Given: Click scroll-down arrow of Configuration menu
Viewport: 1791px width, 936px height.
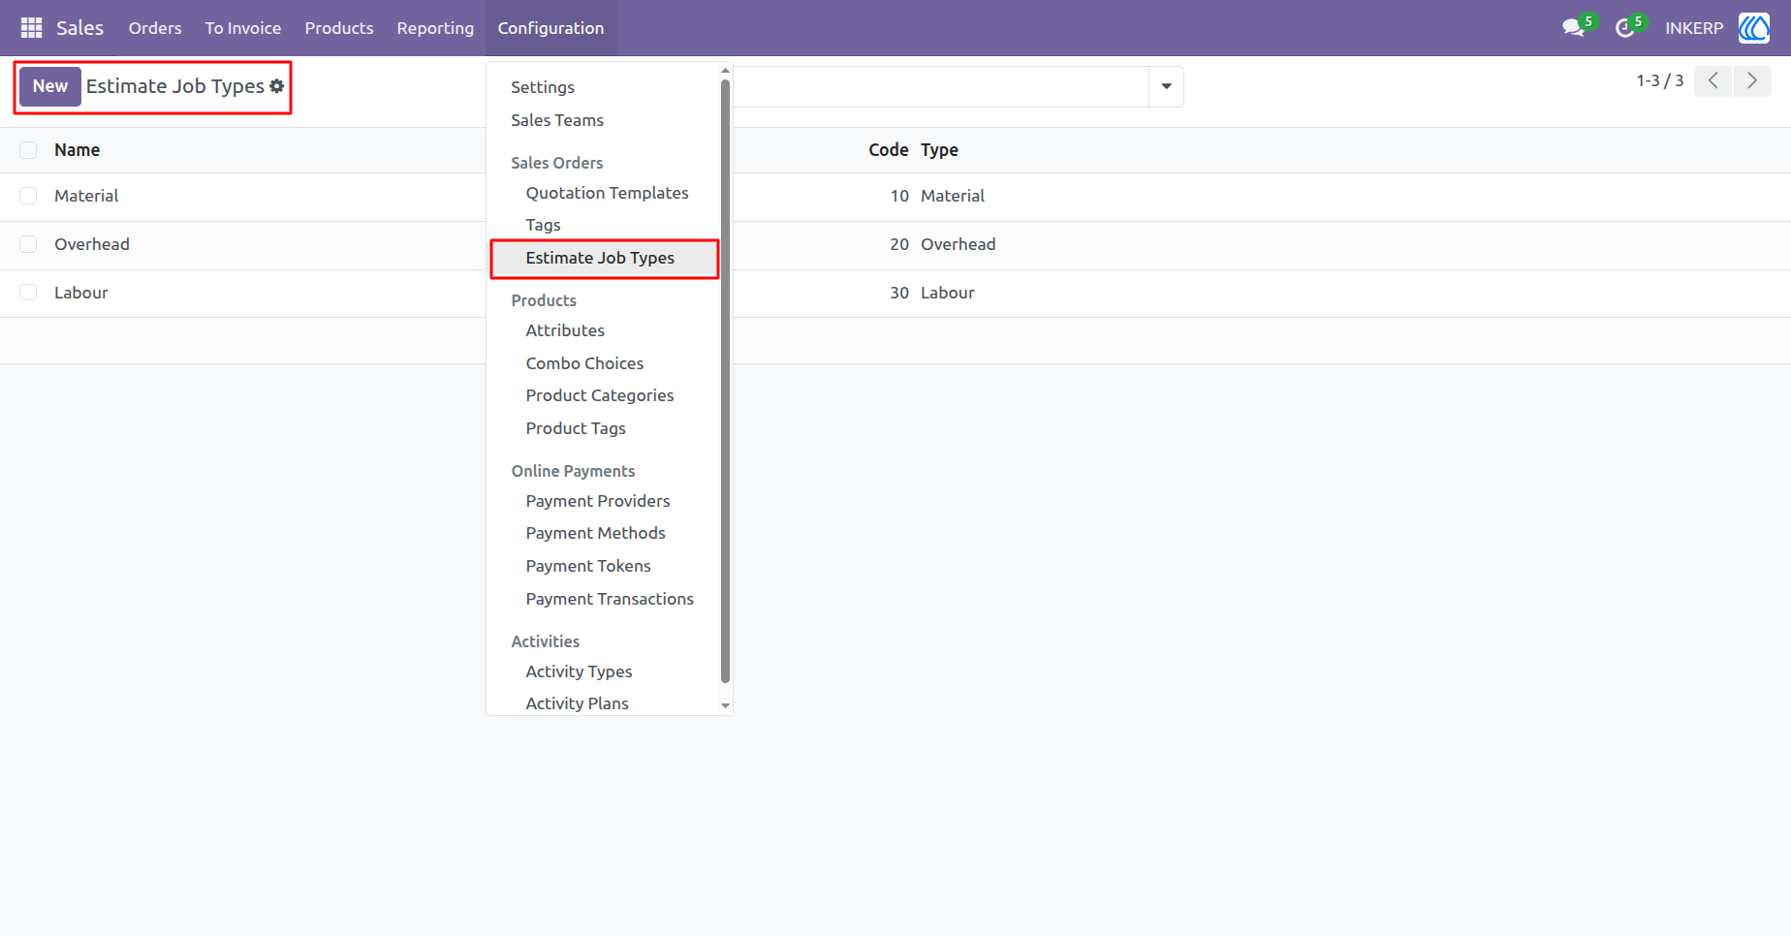Looking at the screenshot, I should click(725, 706).
